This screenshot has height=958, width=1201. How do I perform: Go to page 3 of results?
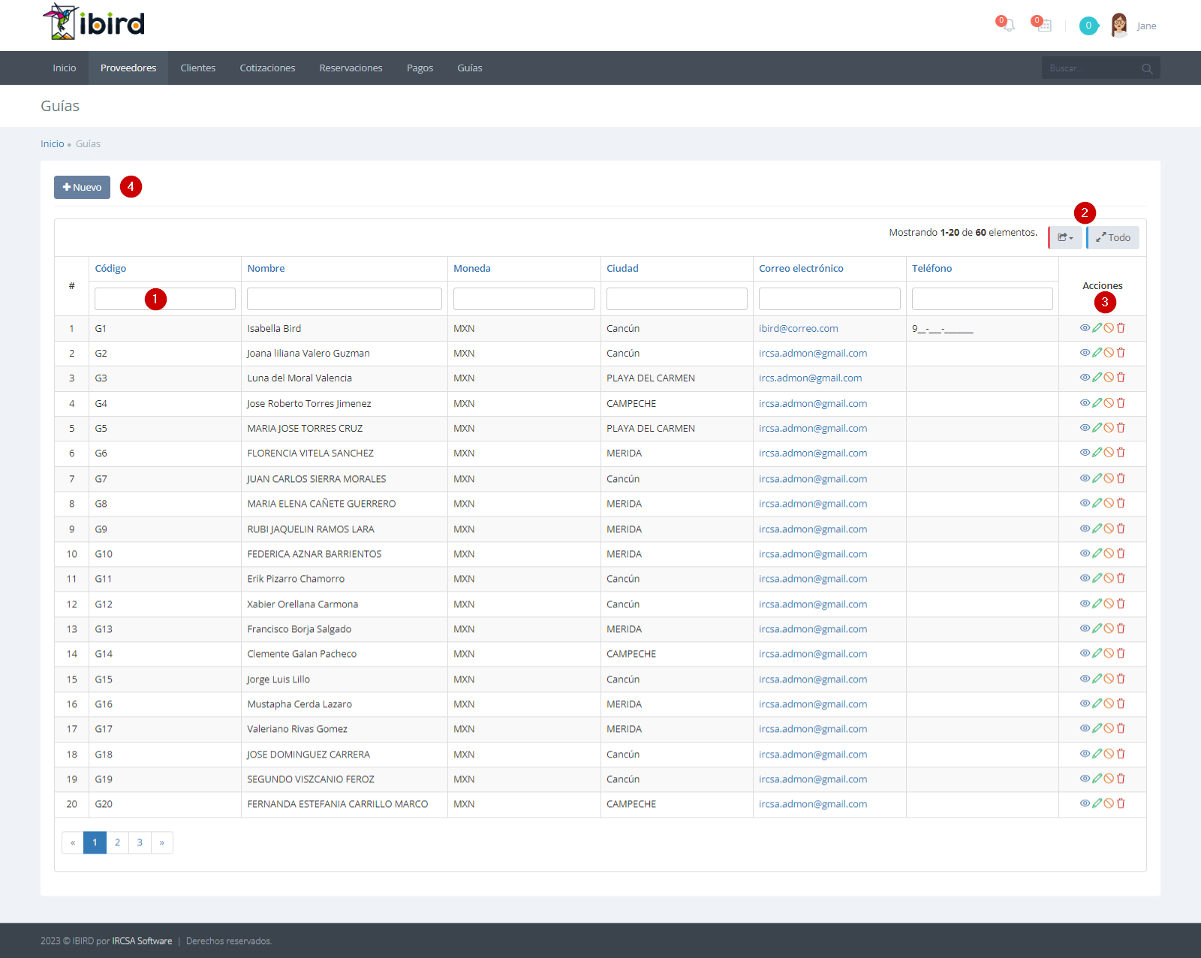click(140, 842)
